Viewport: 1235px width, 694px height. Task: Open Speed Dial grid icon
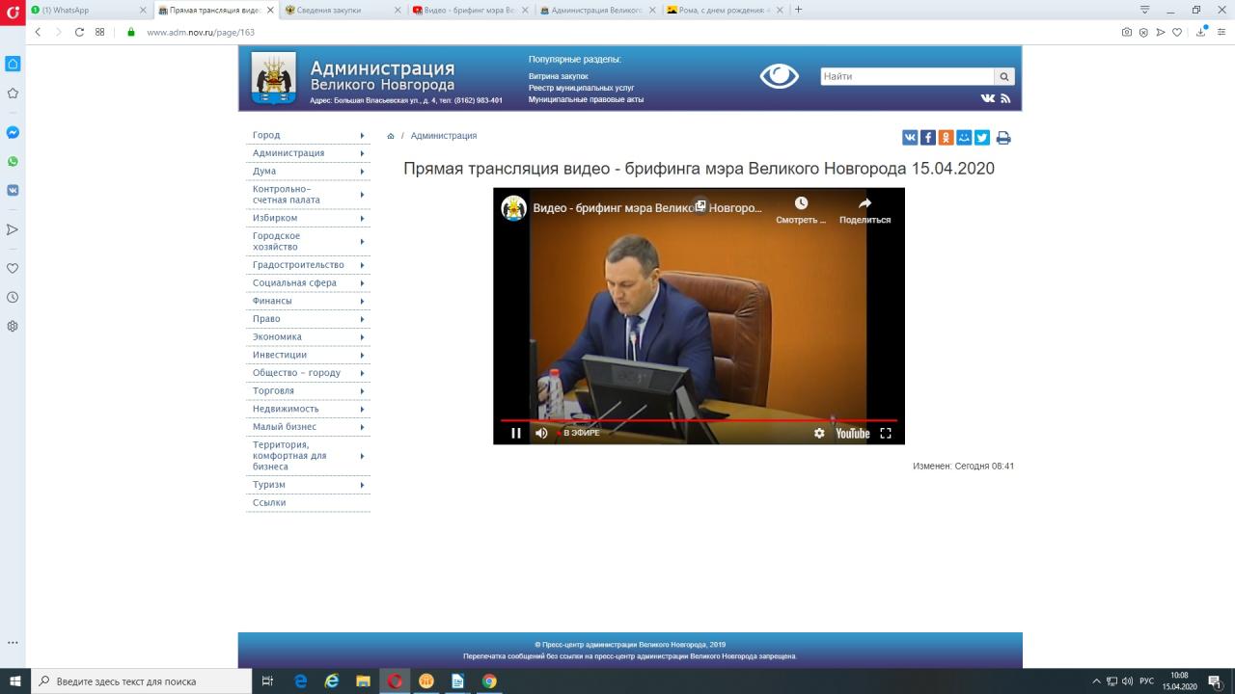(99, 32)
